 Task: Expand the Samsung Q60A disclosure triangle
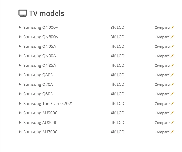pyautogui.click(x=20, y=94)
